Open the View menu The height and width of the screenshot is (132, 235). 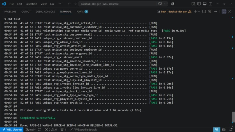[x=43, y=4]
